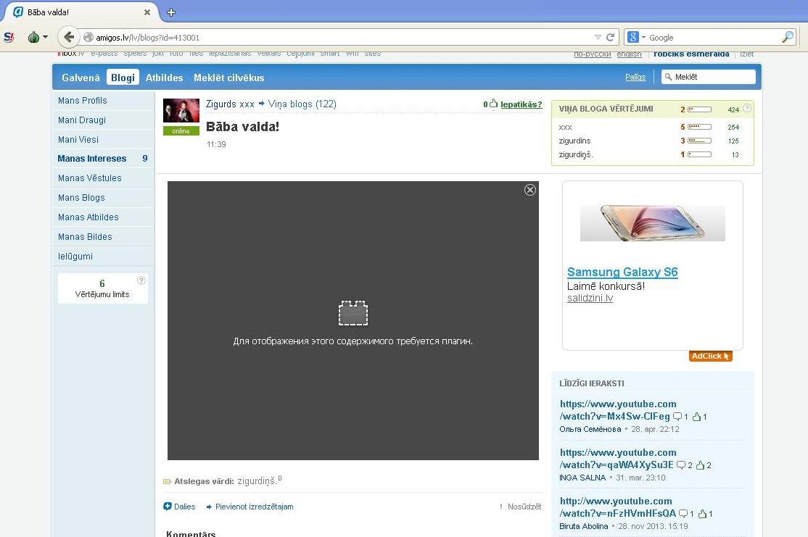The width and height of the screenshot is (808, 537).
Task: Click the Pievienot izredzētajam link
Action: (254, 507)
